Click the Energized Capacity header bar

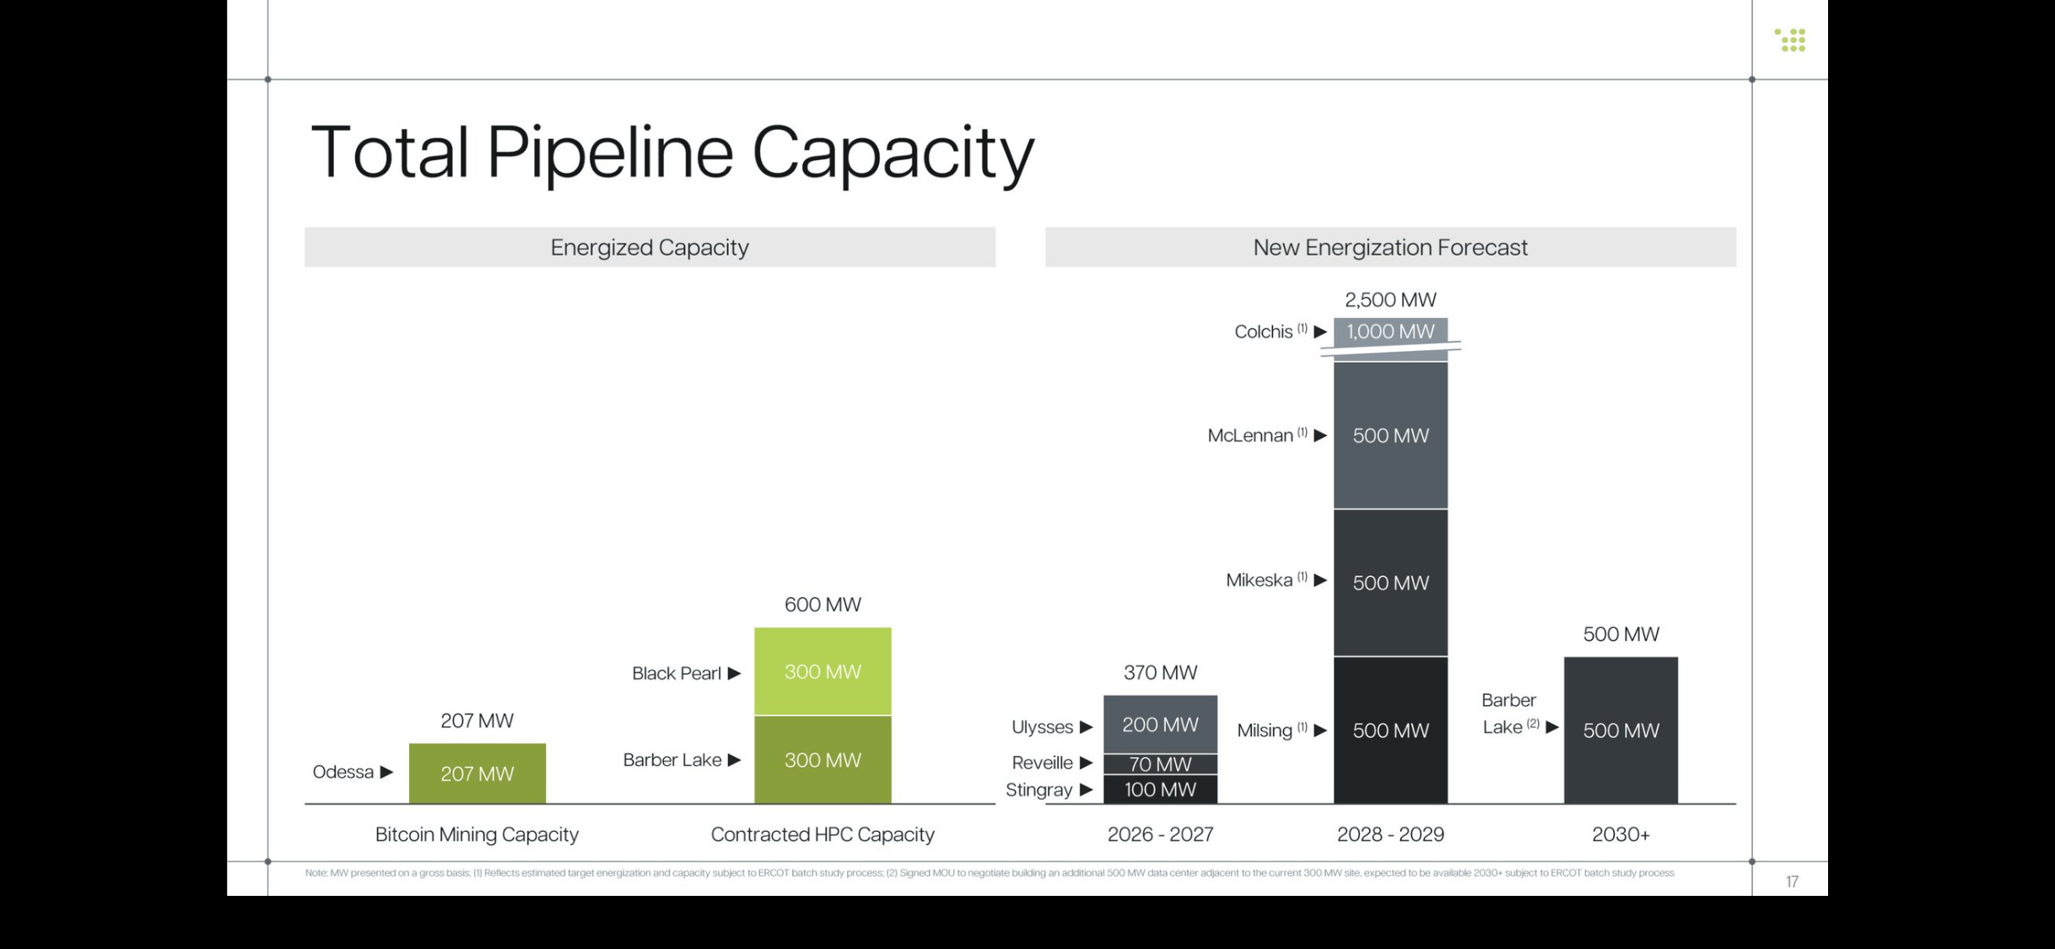click(x=650, y=247)
